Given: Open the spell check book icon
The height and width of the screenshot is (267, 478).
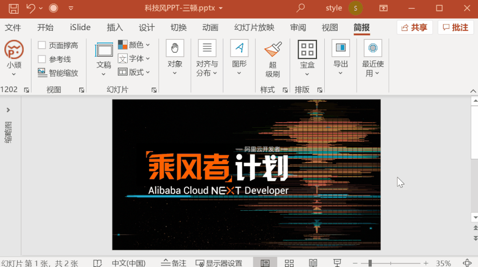Looking at the screenshot, I should click(x=97, y=263).
